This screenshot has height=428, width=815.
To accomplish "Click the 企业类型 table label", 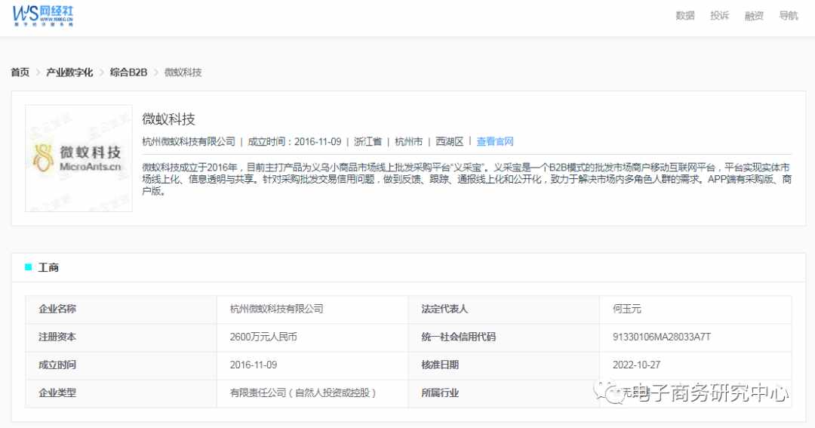I will coord(57,393).
